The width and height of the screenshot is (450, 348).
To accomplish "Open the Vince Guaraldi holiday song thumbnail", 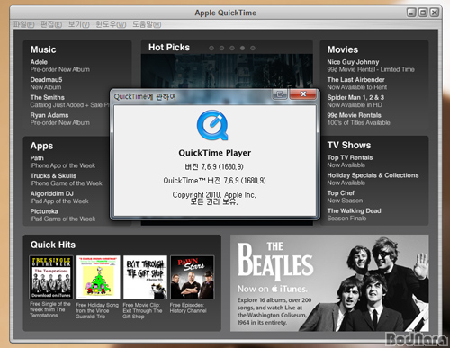I will click(98, 277).
